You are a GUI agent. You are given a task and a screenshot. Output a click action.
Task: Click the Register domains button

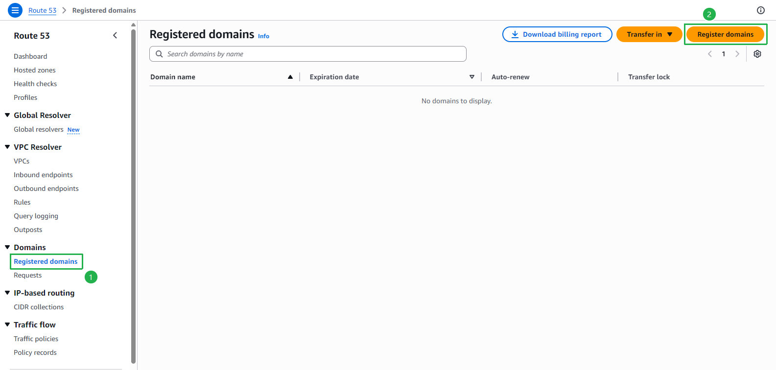[725, 34]
